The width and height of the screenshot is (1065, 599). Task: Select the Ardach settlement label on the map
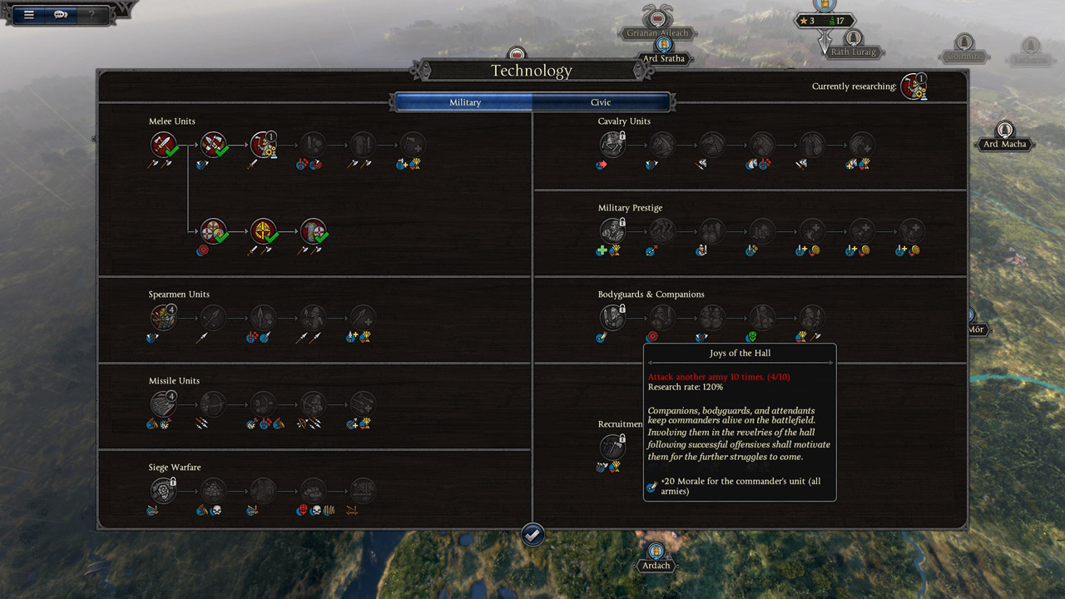[656, 566]
